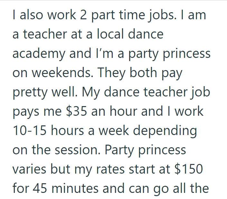This screenshot has height=199, width=227.
Task: Click the amount '$35'
Action: (76, 111)
